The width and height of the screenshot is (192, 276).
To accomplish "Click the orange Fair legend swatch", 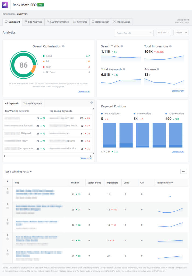I will 44,61.
